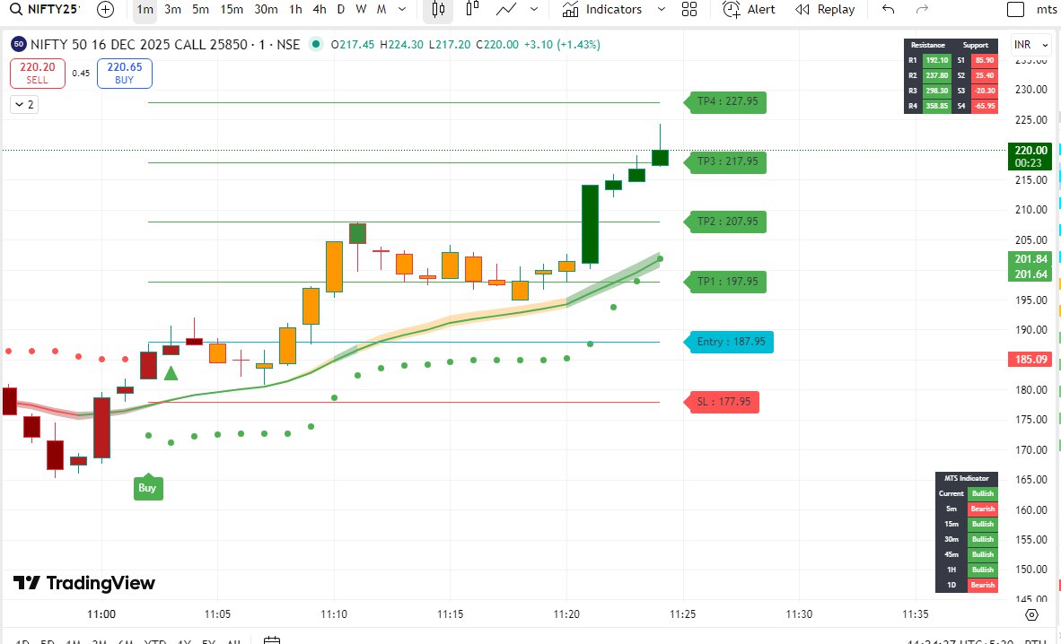Click the S1 85.90 support cell

tap(985, 60)
